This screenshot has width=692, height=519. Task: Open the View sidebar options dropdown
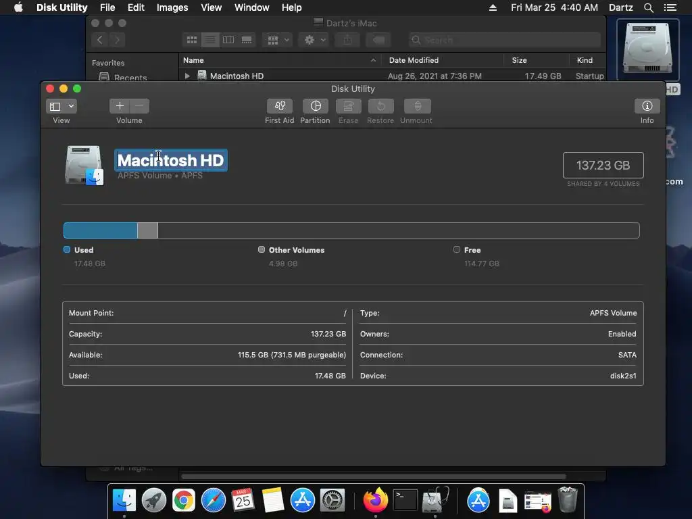pyautogui.click(x=61, y=106)
